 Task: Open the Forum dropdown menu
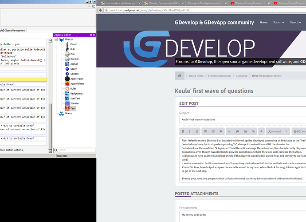pyautogui.click(x=279, y=22)
